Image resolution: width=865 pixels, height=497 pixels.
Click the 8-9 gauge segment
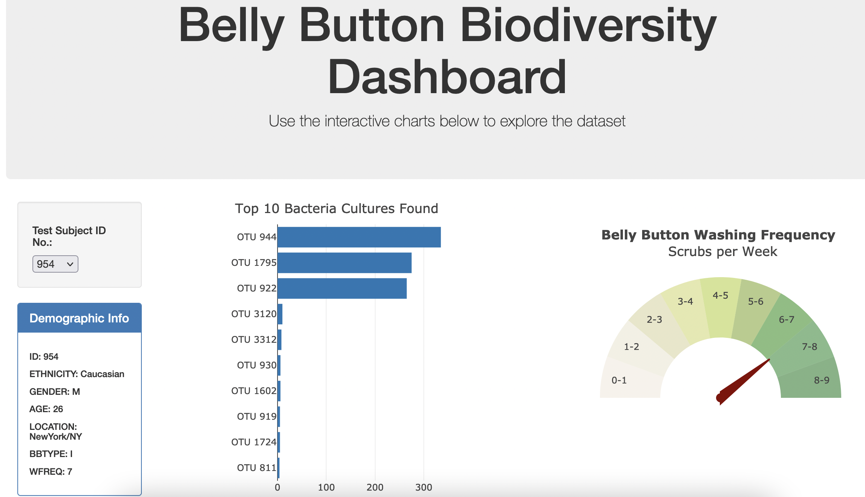click(822, 381)
